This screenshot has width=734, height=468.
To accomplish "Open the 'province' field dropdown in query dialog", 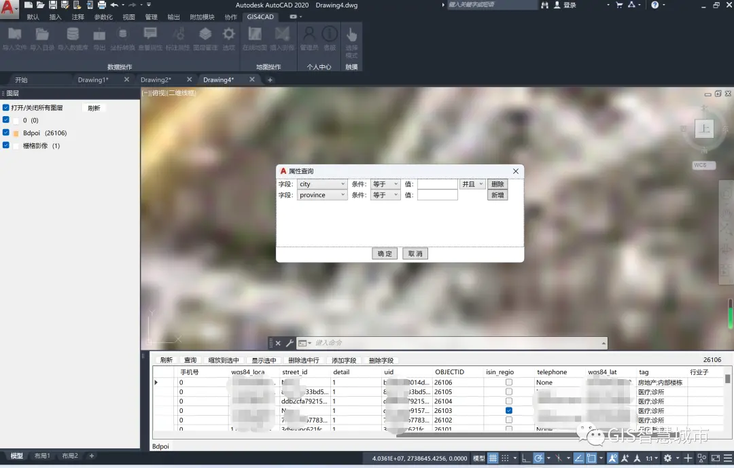I will (322, 195).
